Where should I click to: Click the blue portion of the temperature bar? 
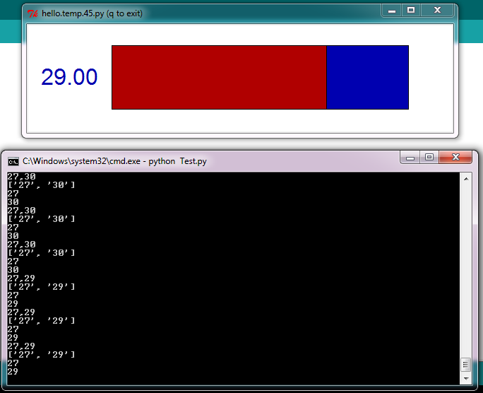click(367, 77)
